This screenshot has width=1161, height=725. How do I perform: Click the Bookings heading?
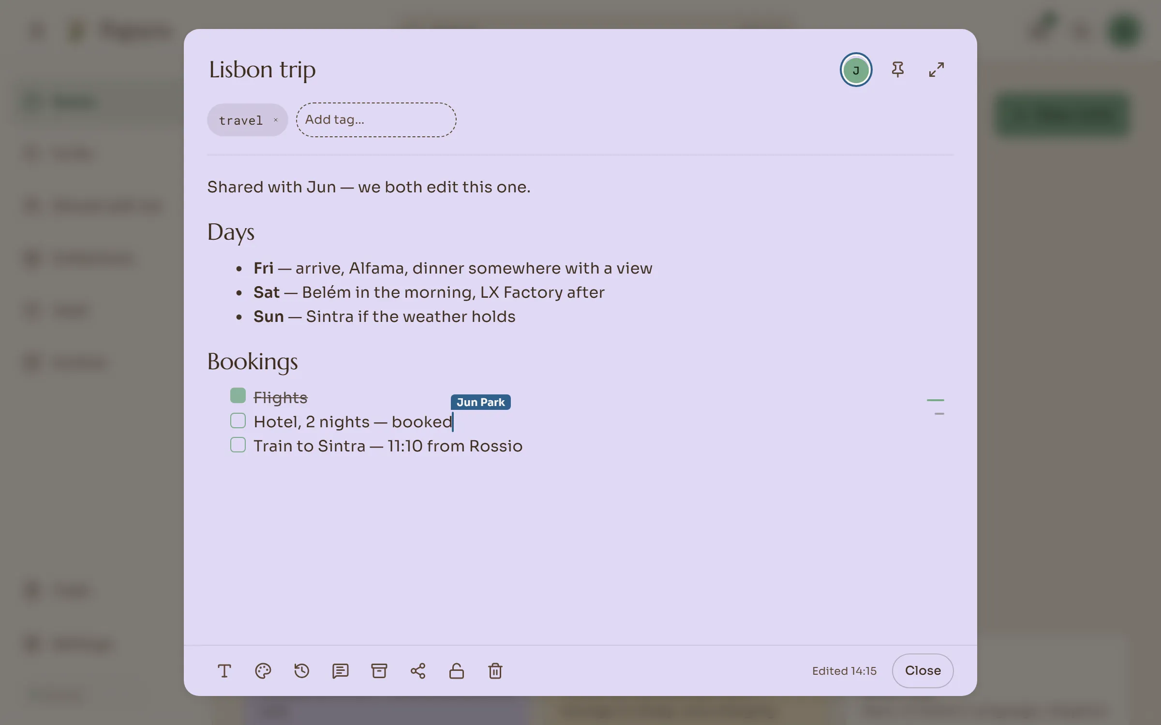[x=253, y=362]
